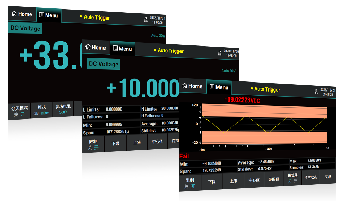Image resolution: width=345 pixels, height=201 pixels.
Task: Open Menu on the back-left screen
Action: [49, 15]
